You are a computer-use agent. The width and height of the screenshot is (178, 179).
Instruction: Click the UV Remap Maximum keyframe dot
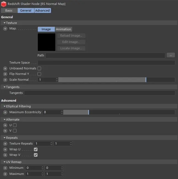pos(5,174)
